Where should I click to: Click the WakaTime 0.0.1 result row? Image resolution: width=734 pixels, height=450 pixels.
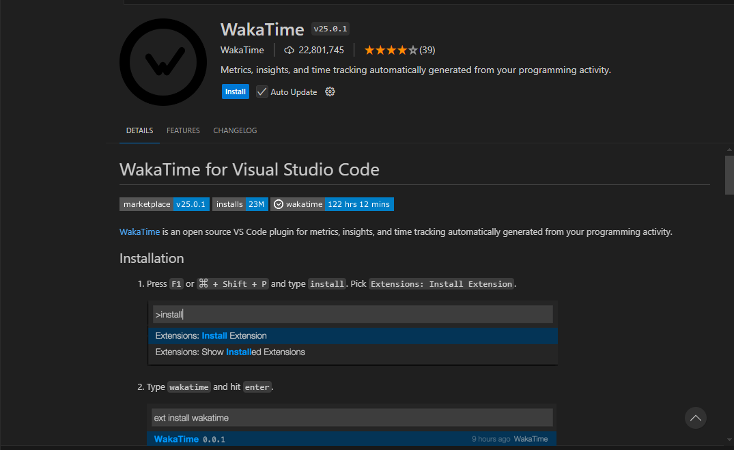351,439
